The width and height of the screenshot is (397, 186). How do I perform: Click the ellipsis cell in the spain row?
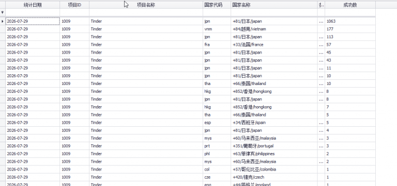(322, 123)
